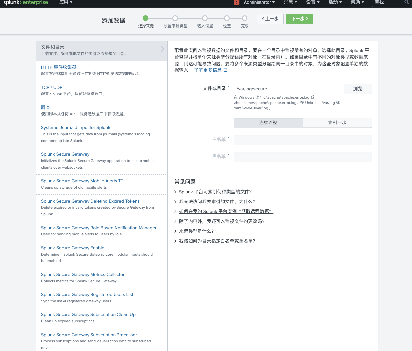The height and width of the screenshot is (351, 412).
Task: Select Splunk Secure Gateway Metrics Collector
Action: click(102, 278)
